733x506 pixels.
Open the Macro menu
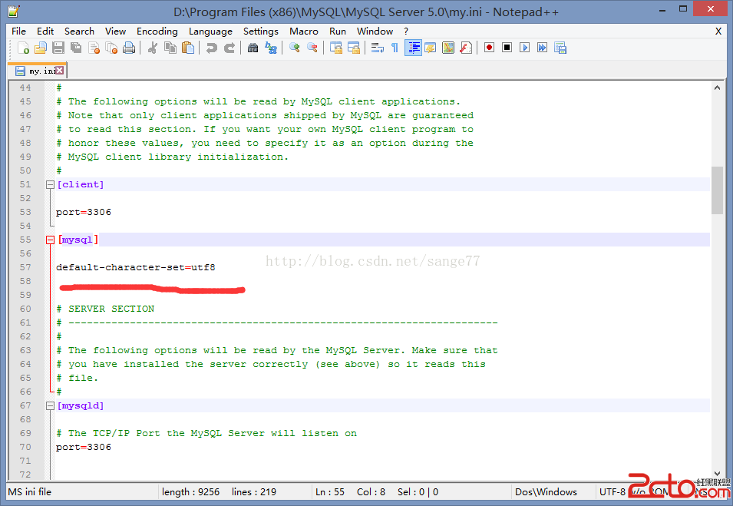[x=304, y=31]
